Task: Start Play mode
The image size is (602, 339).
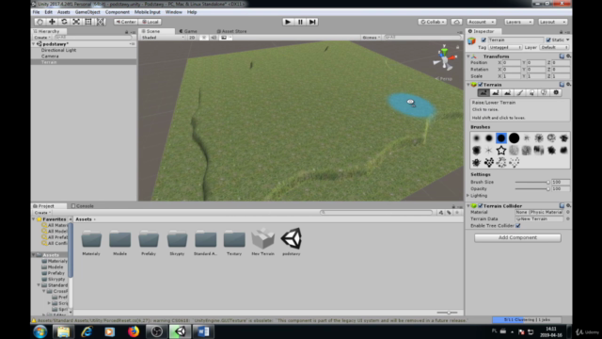Action: coord(288,22)
